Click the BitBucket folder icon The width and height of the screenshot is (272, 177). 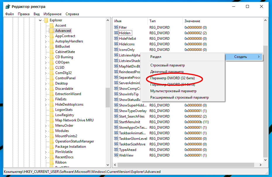[51, 47]
